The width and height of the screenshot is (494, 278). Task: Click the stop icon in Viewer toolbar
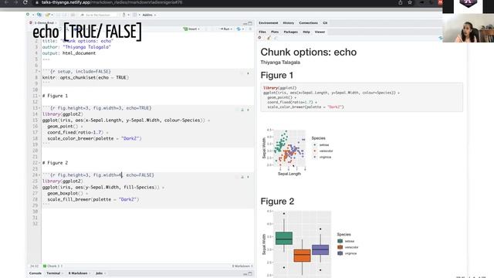coord(259,38)
